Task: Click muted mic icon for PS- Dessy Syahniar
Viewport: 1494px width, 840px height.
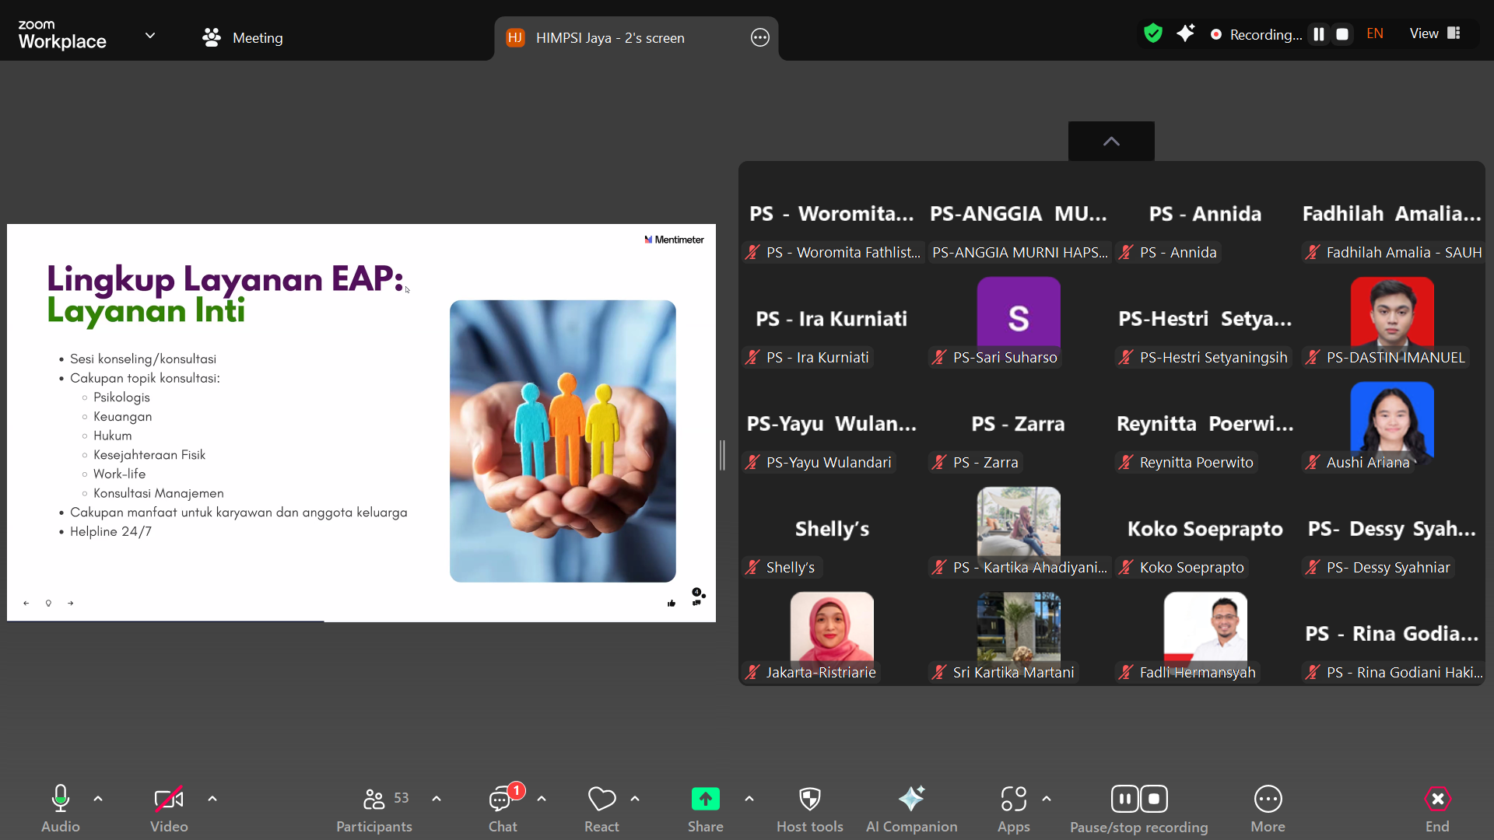Action: [x=1313, y=567]
